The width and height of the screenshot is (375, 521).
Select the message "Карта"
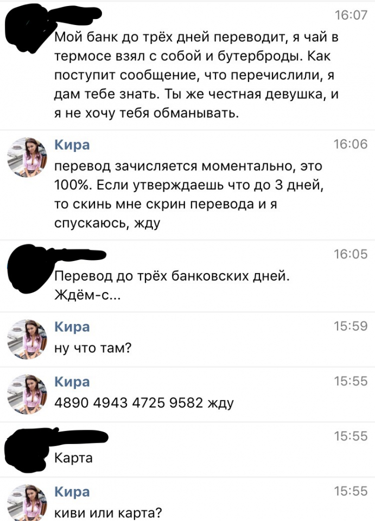[73, 458]
